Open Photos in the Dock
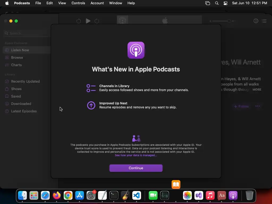272x204 pixels. click(x=187, y=195)
